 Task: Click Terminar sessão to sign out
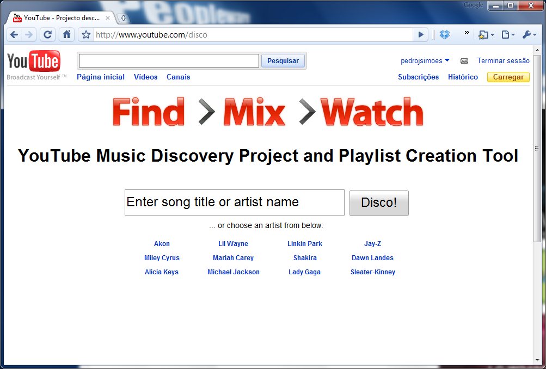(503, 61)
